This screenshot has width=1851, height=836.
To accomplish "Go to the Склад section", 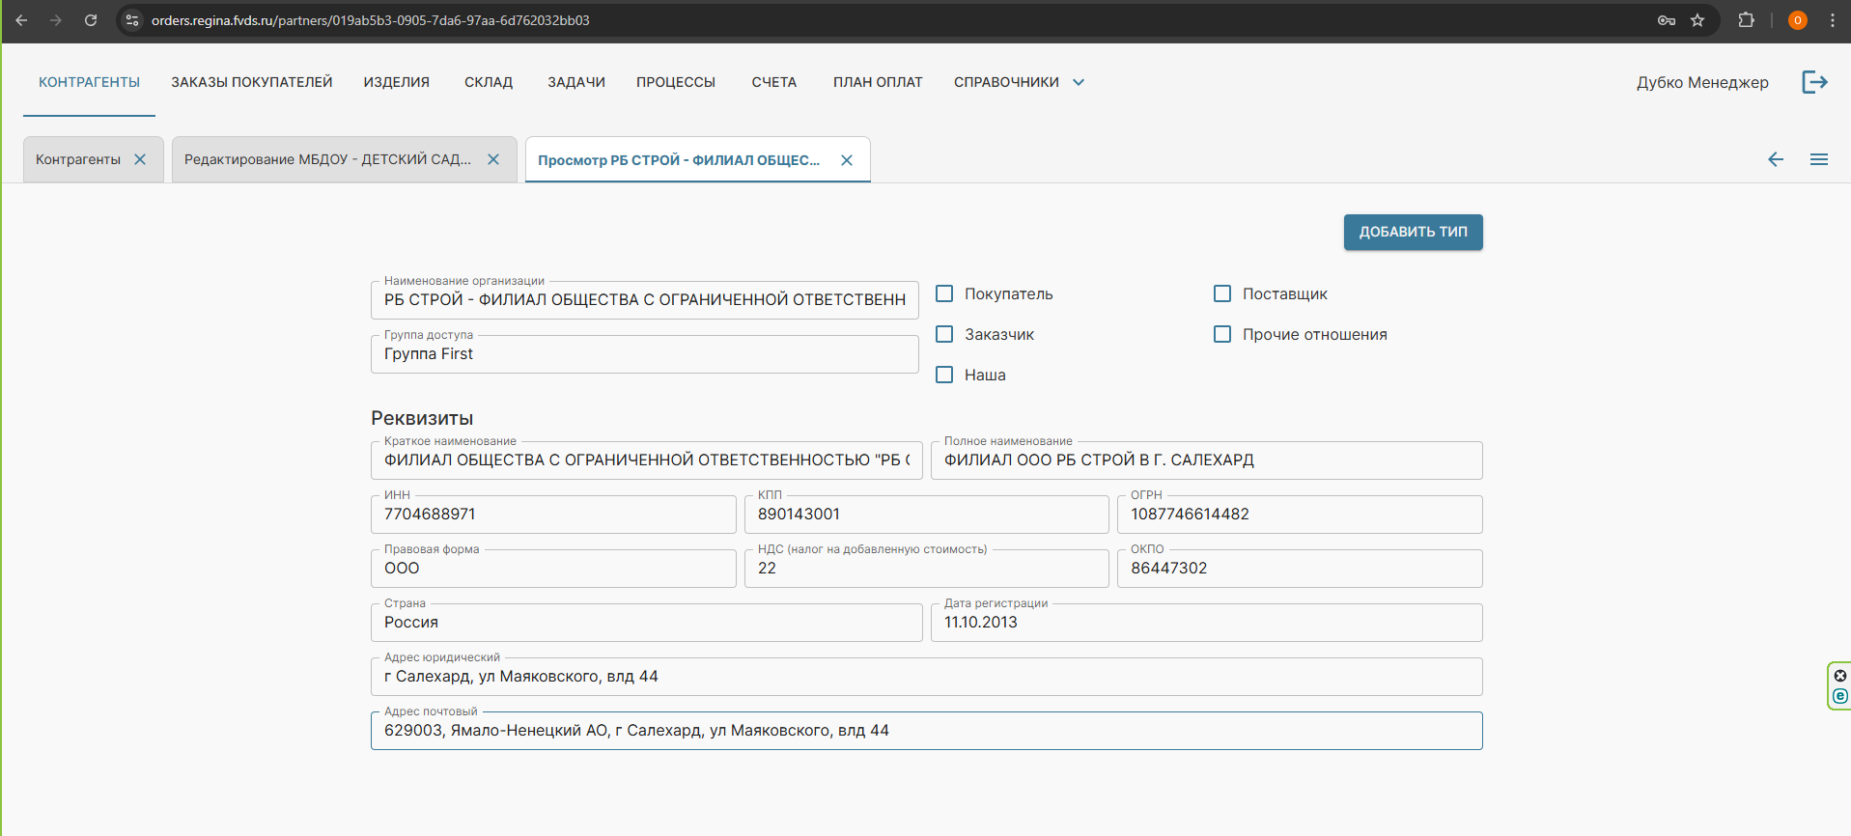I will [x=488, y=82].
